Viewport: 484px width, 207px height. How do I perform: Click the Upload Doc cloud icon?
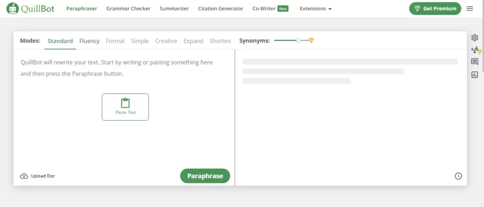tap(24, 176)
